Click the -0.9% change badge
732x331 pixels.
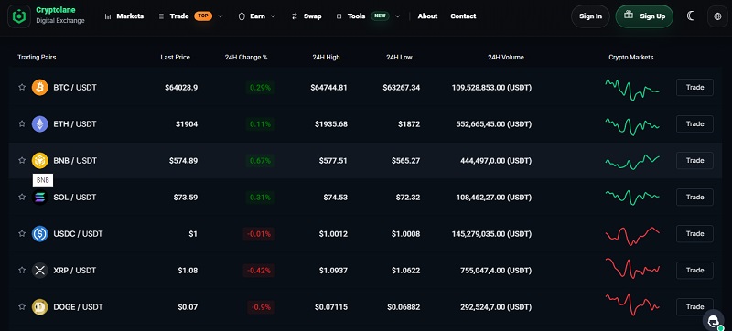pos(262,306)
